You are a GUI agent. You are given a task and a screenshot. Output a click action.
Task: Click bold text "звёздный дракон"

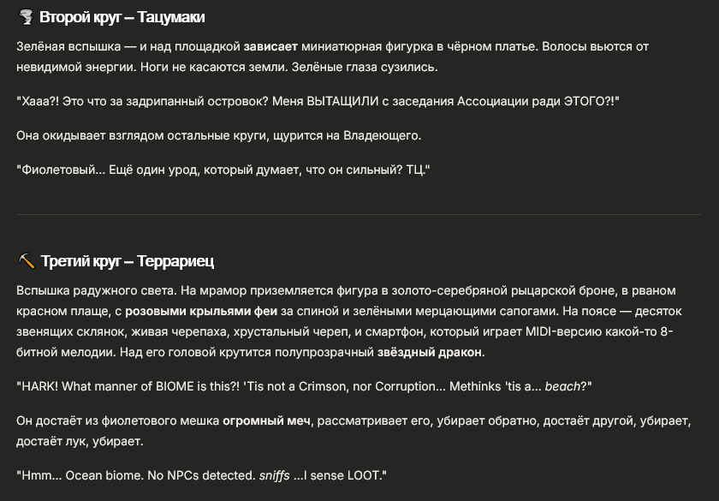(430, 352)
